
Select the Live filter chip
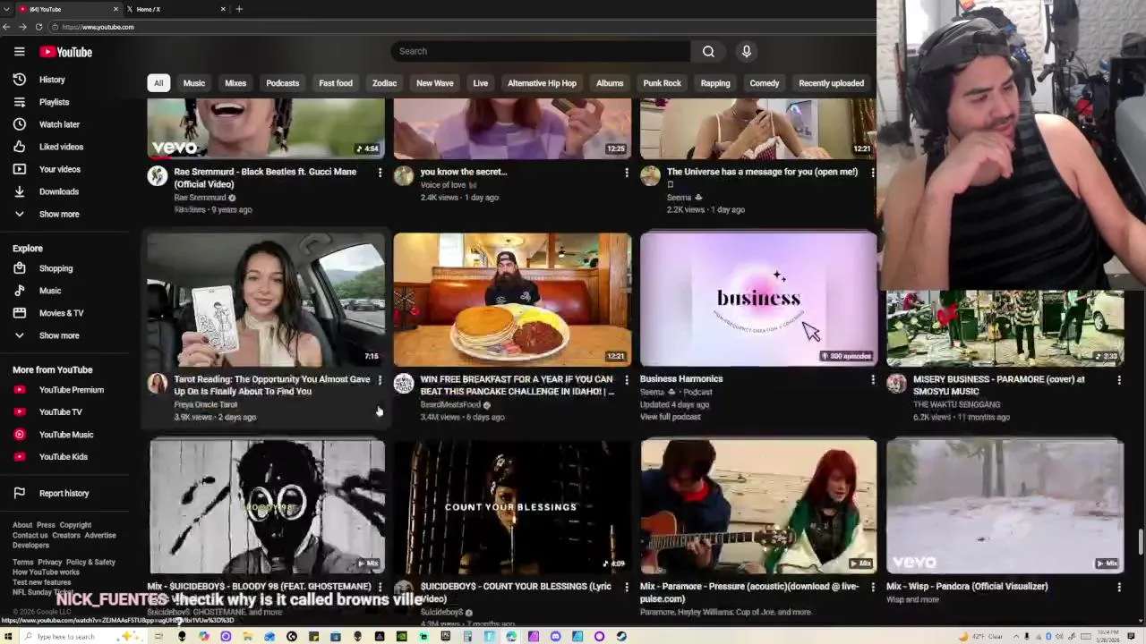coord(481,83)
